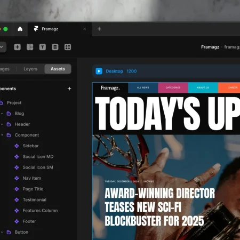Select the Text tool icon
Screen dimensions: 240x240
pyautogui.click(x=43, y=47)
